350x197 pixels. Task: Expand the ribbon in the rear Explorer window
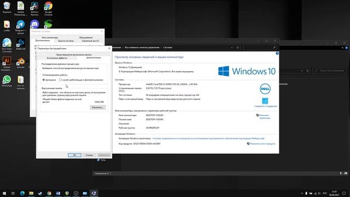[342, 48]
